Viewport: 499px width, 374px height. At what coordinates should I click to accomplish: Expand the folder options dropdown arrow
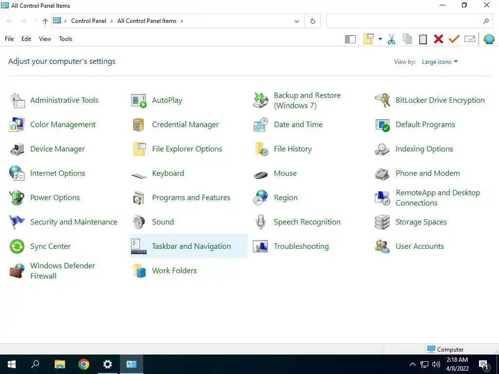click(x=380, y=39)
